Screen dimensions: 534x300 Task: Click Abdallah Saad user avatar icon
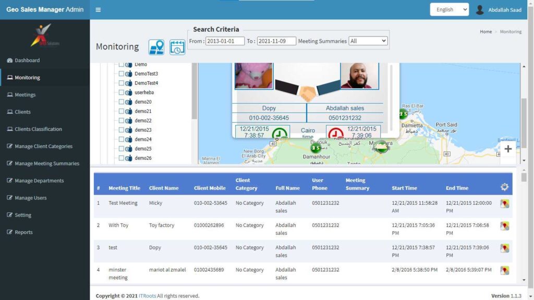pos(480,10)
